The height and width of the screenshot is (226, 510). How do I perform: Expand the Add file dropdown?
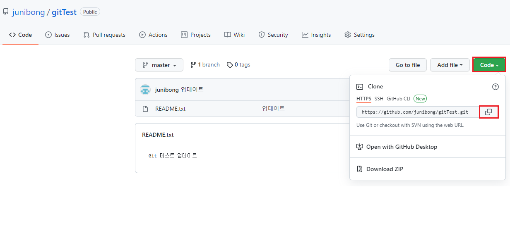coord(450,65)
